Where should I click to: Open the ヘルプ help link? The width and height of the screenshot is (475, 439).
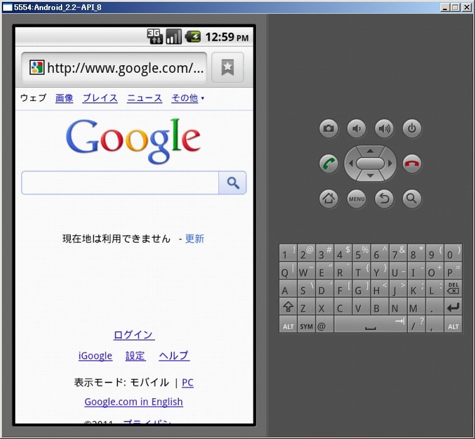click(x=174, y=356)
